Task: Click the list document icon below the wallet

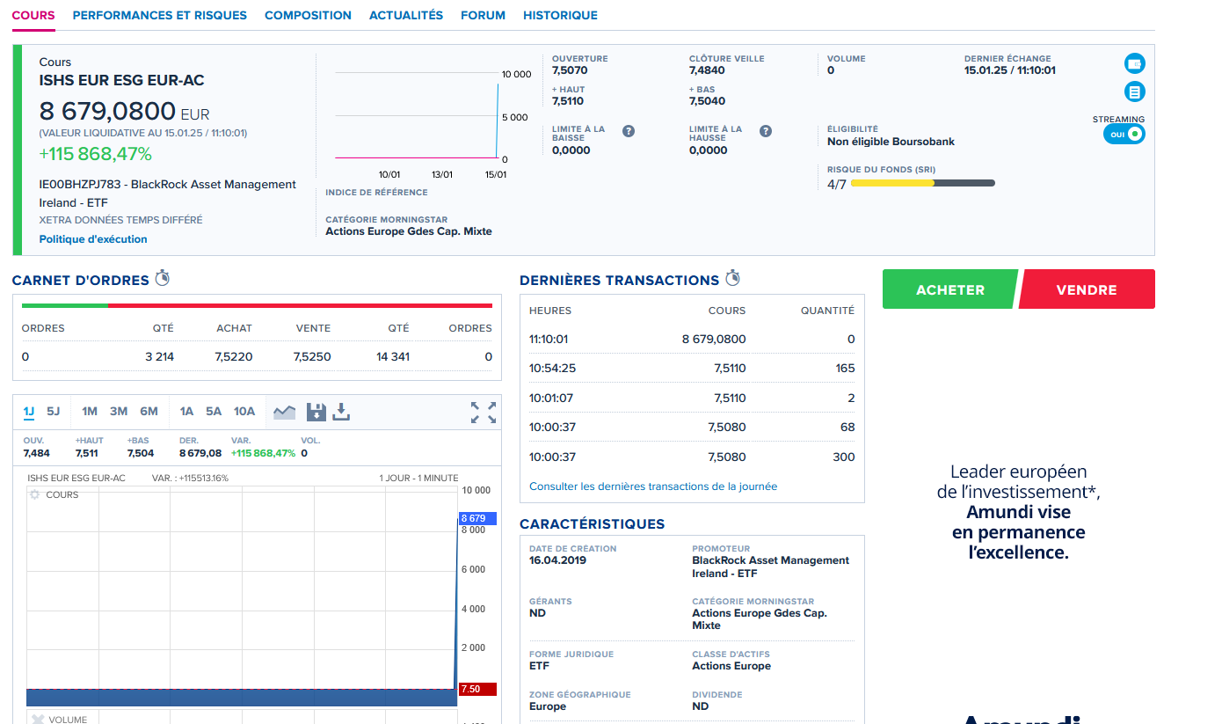Action: 1135,91
